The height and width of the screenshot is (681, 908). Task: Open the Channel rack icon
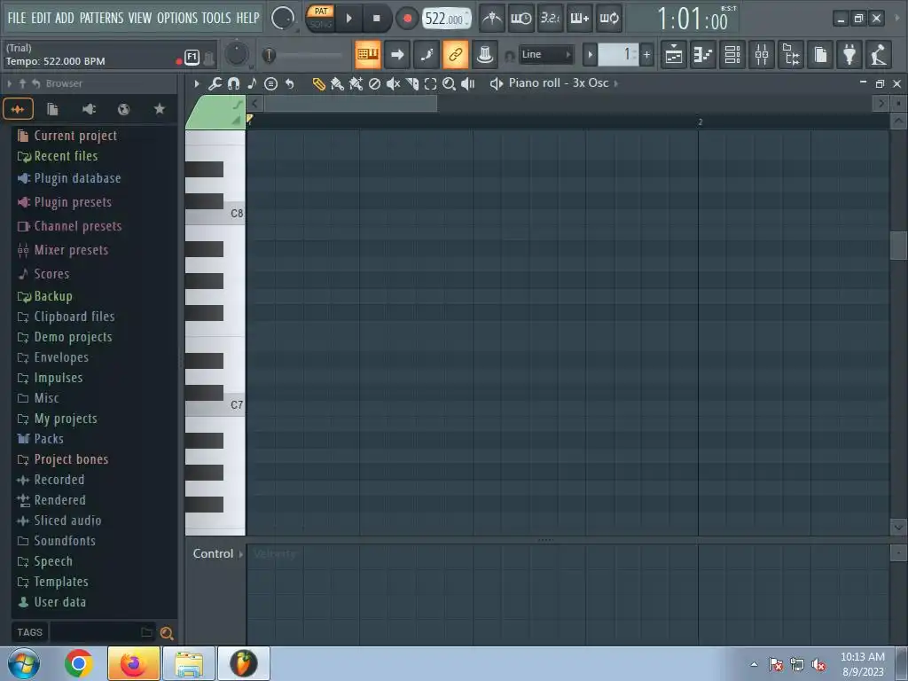pyautogui.click(x=732, y=55)
